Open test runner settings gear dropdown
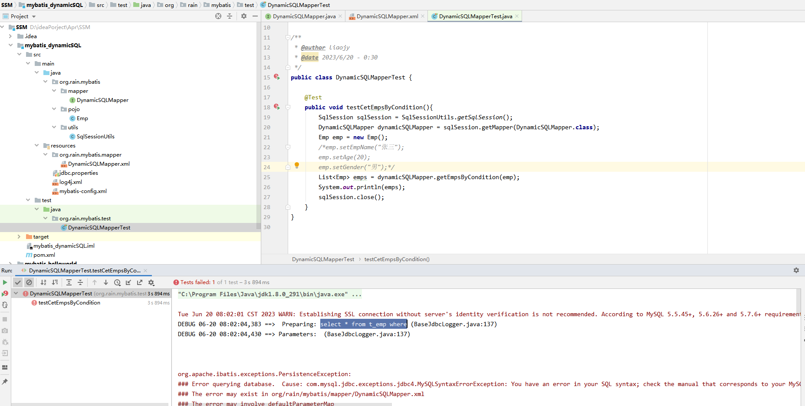Viewport: 805px width, 406px height. (151, 282)
